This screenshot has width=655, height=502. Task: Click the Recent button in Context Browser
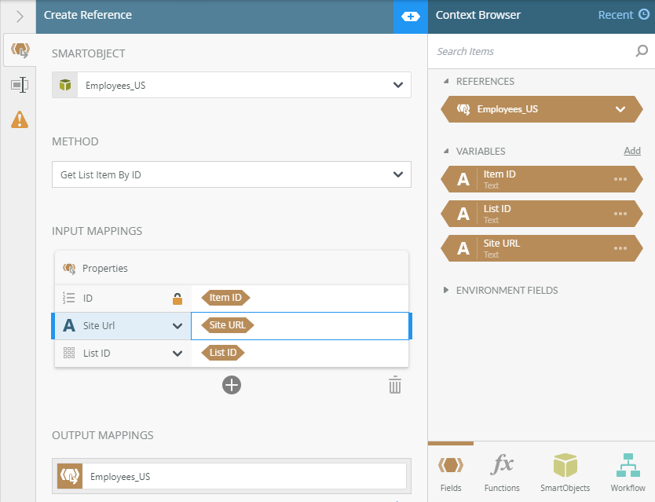[x=623, y=15]
